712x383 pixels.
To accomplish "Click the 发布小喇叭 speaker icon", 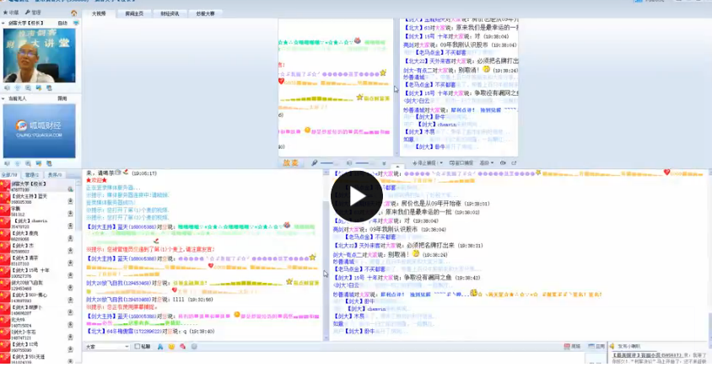I will 612,346.
